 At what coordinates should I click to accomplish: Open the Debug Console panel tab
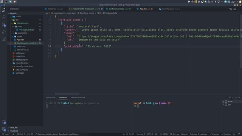(x=78, y=97)
